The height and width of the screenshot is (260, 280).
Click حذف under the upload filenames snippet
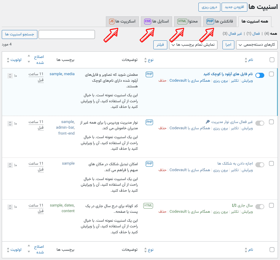click(x=163, y=81)
